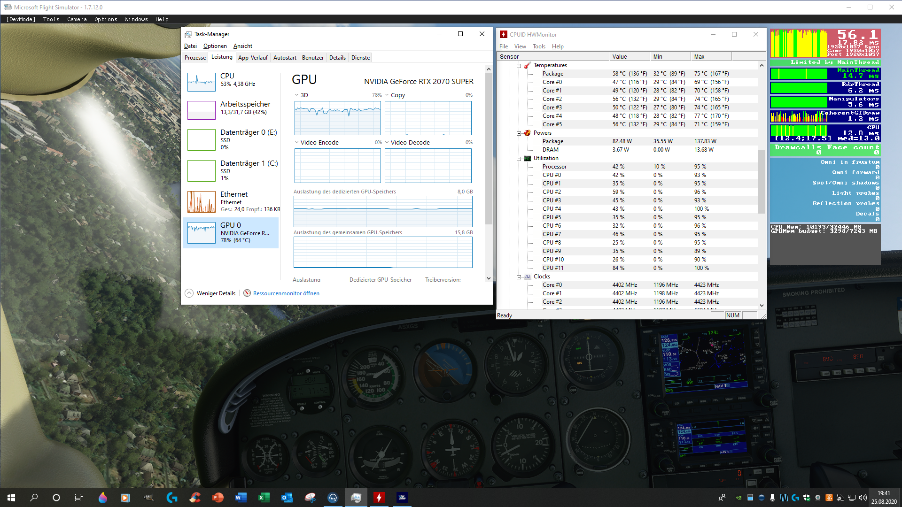Open the Optionen menu in Task-Manager
Screen dimensions: 902x507
[215, 46]
